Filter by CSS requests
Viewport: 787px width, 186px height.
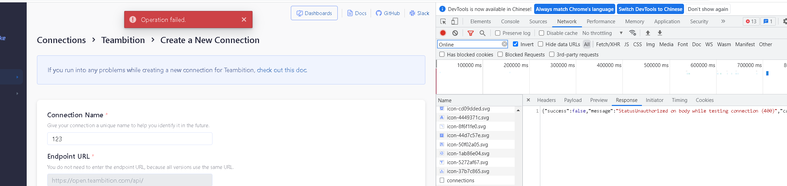tap(637, 44)
